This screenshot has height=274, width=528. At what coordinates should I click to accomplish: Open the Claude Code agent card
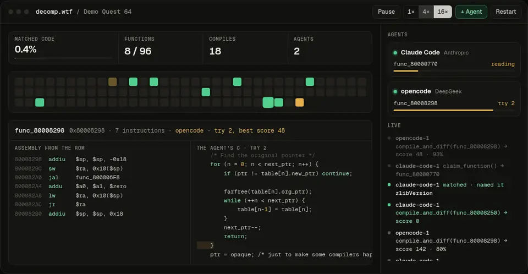click(454, 59)
